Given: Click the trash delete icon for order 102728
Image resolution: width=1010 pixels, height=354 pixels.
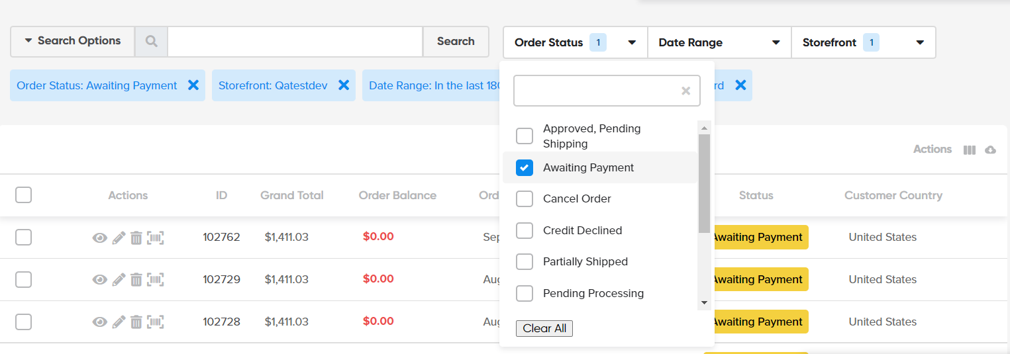Looking at the screenshot, I should click(x=136, y=322).
